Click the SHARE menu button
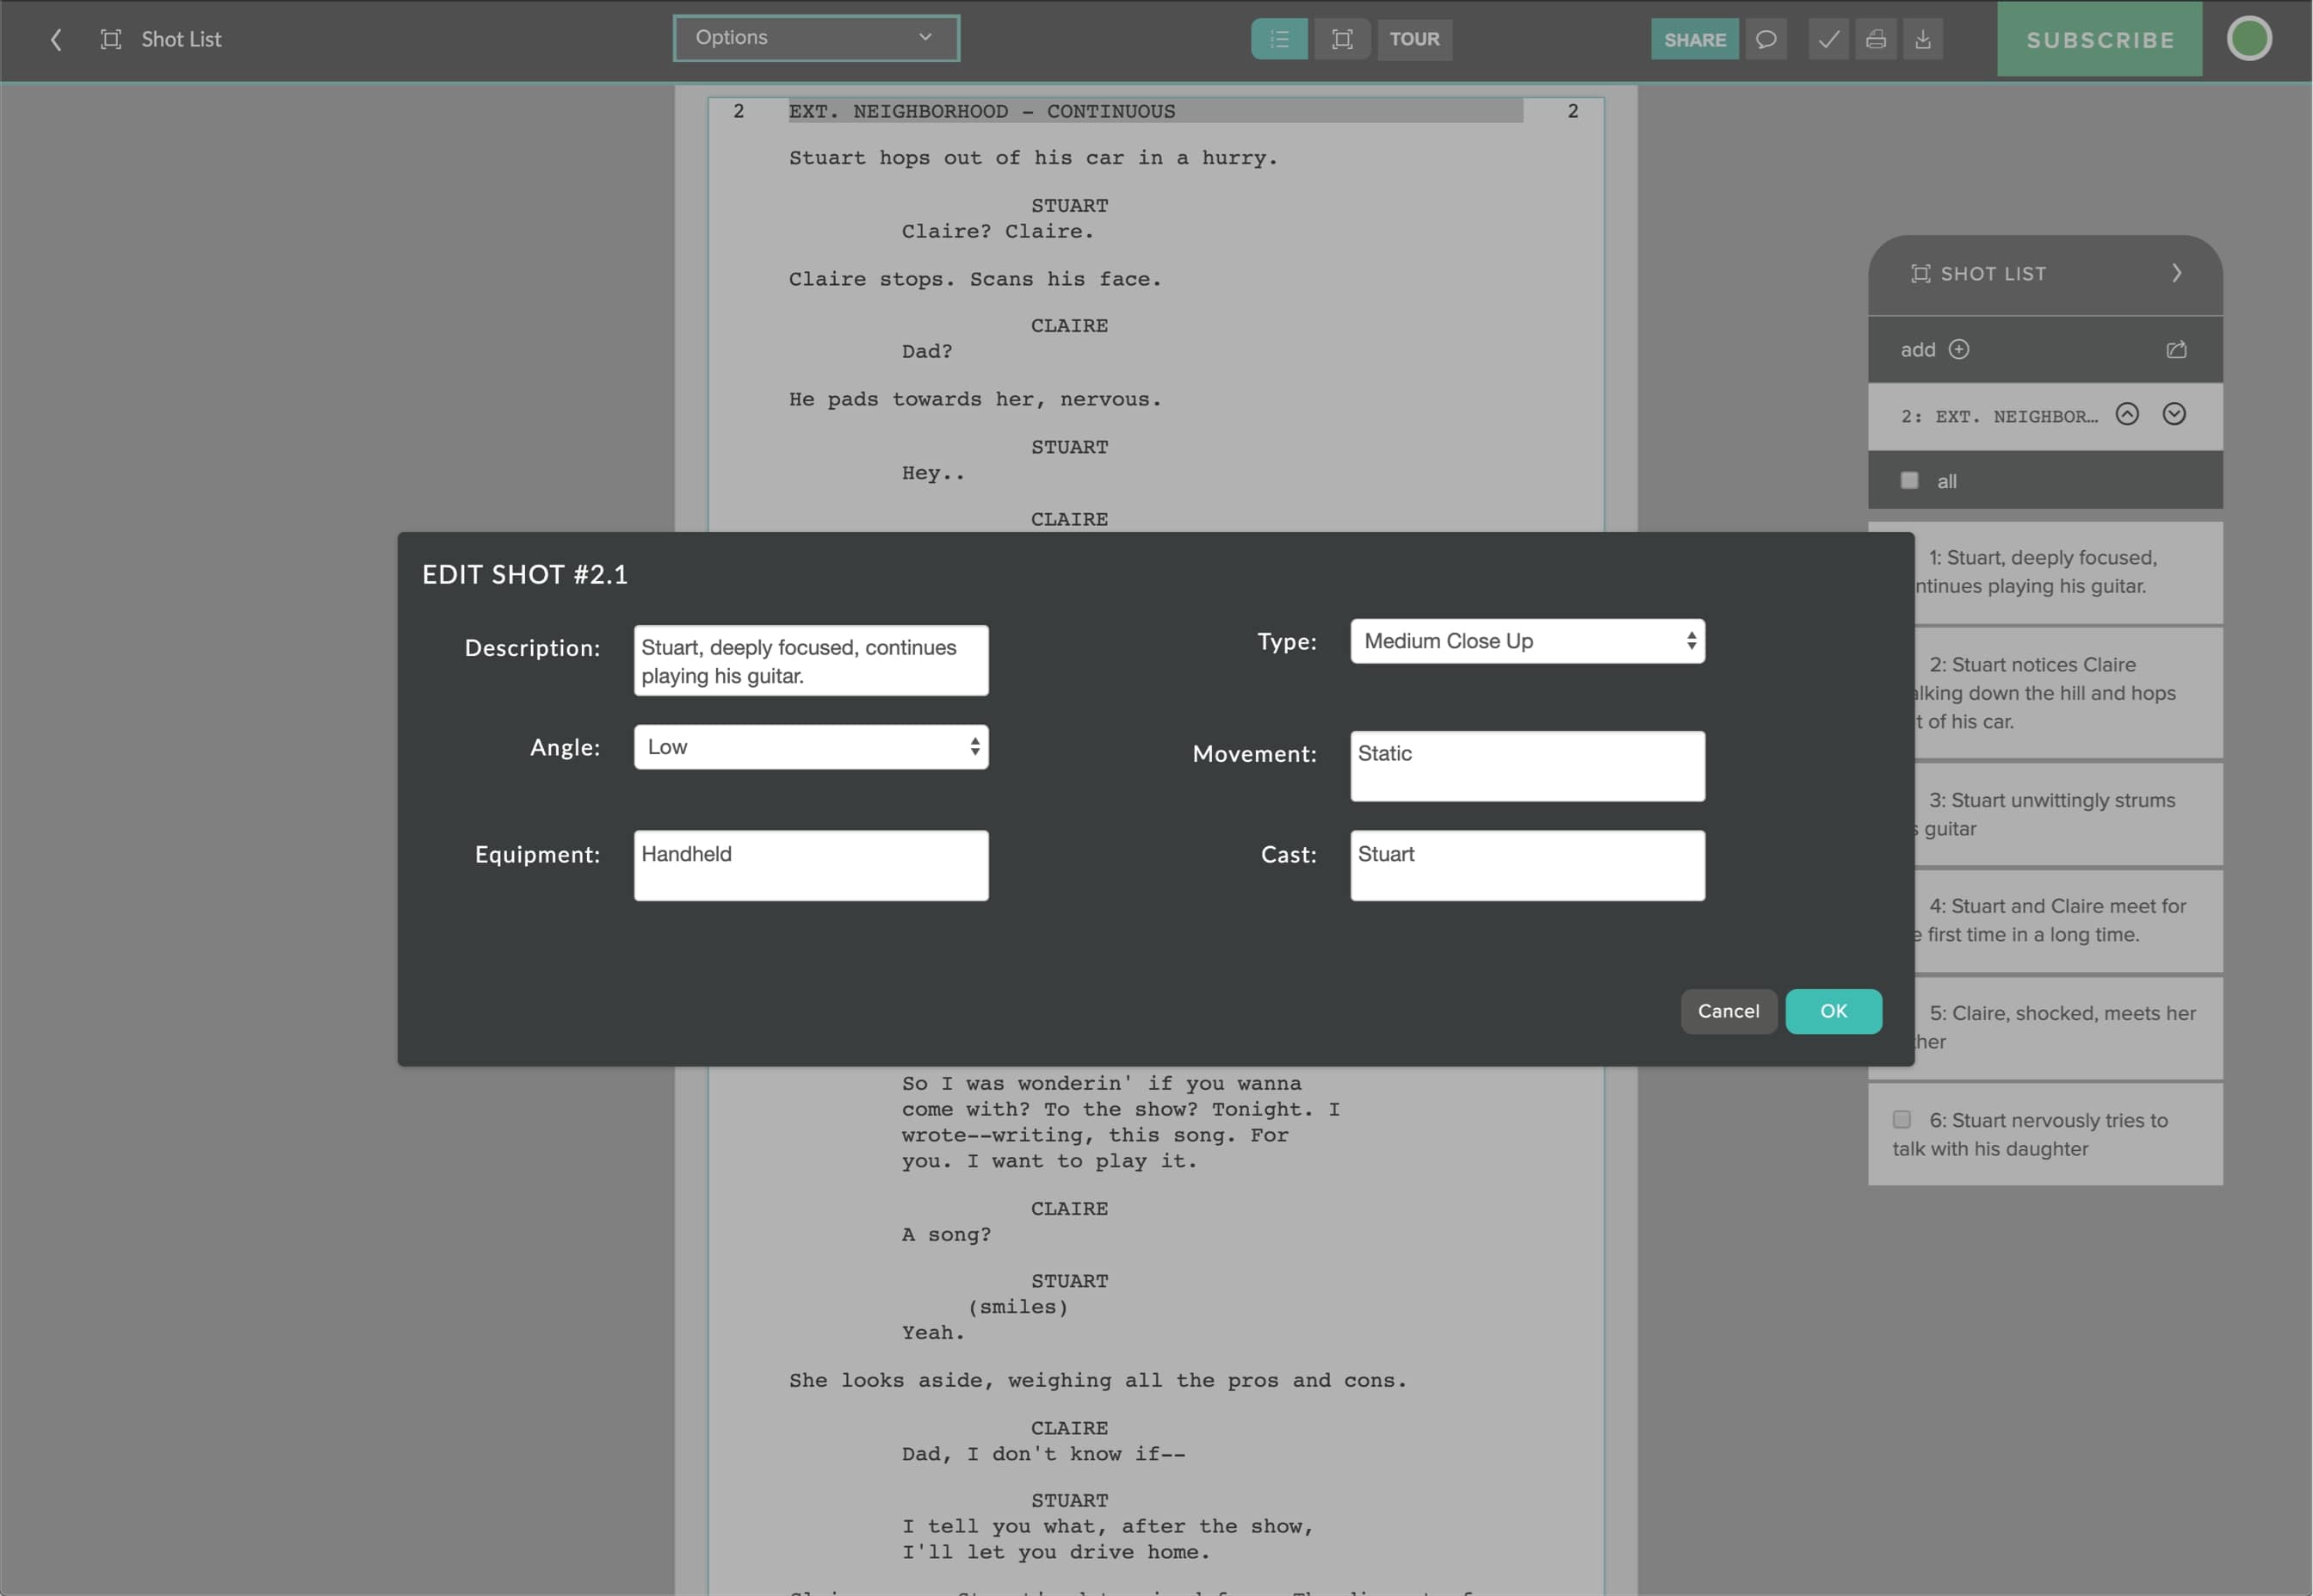 [1692, 39]
